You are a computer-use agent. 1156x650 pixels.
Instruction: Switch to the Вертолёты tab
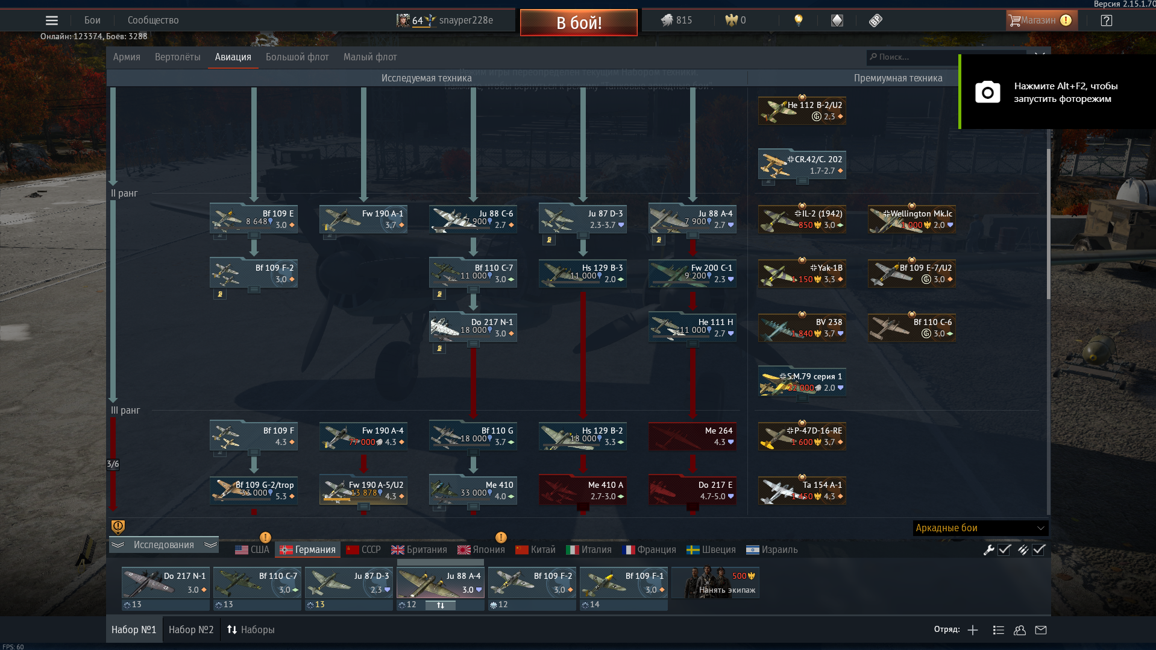(x=178, y=57)
